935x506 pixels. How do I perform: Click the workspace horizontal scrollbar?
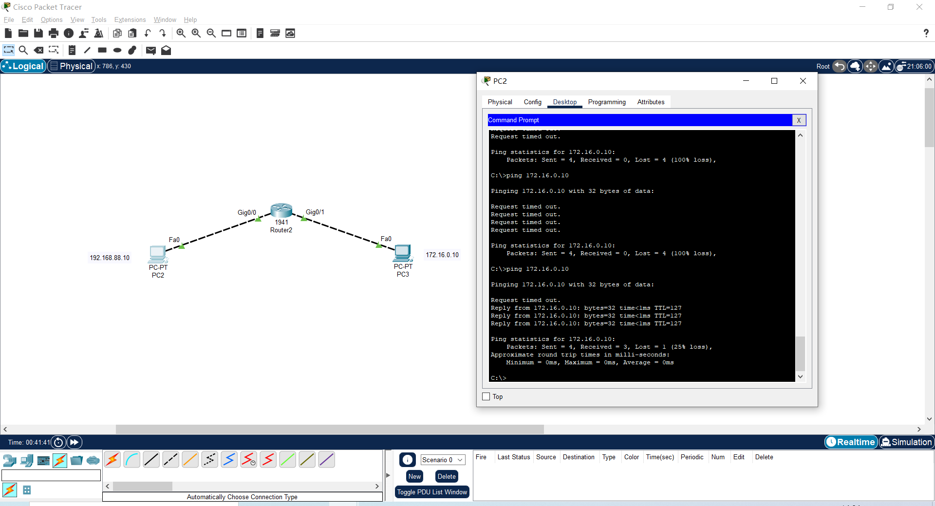(330, 429)
